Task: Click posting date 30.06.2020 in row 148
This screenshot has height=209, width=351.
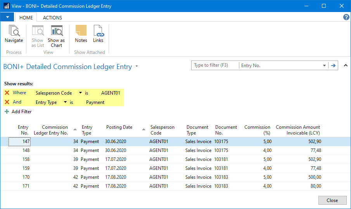Action: point(116,150)
